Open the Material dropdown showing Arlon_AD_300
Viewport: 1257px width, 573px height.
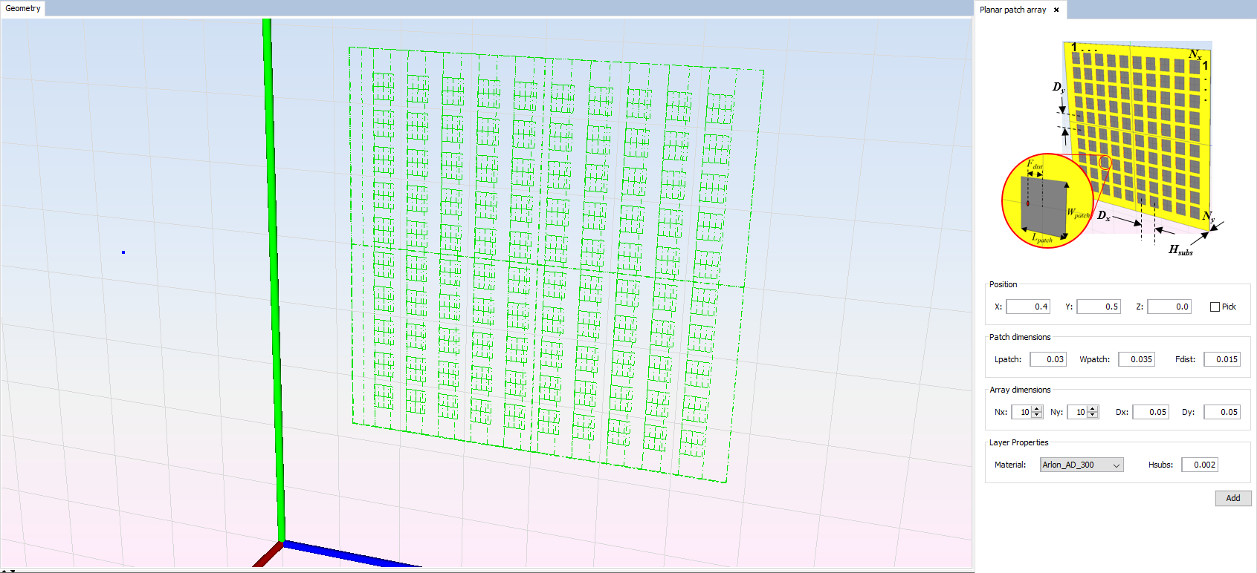[x=1082, y=465]
